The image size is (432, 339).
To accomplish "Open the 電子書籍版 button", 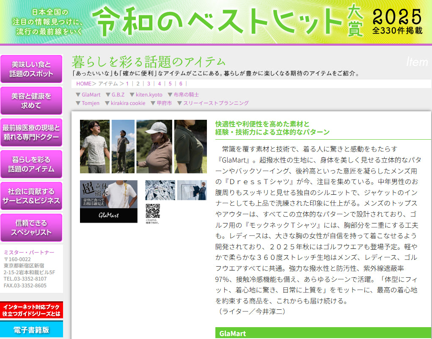I will pos(31,330).
